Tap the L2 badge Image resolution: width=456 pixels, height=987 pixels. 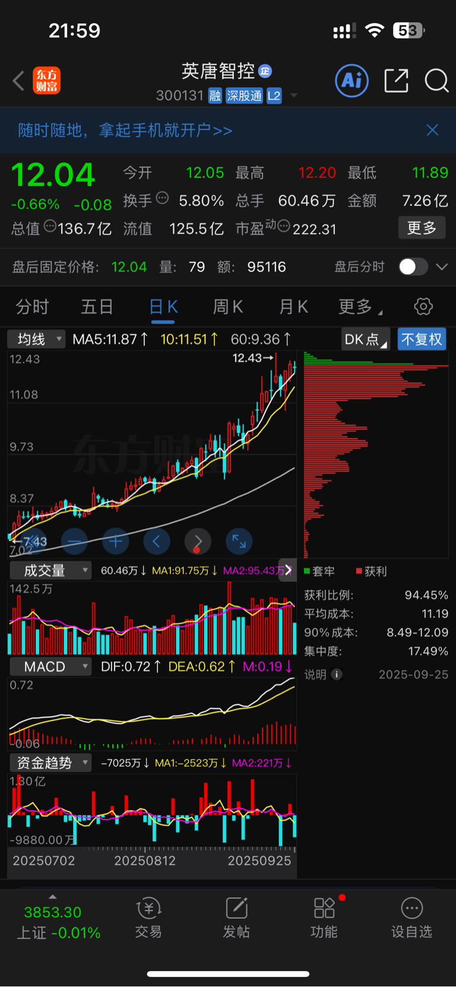pos(274,96)
